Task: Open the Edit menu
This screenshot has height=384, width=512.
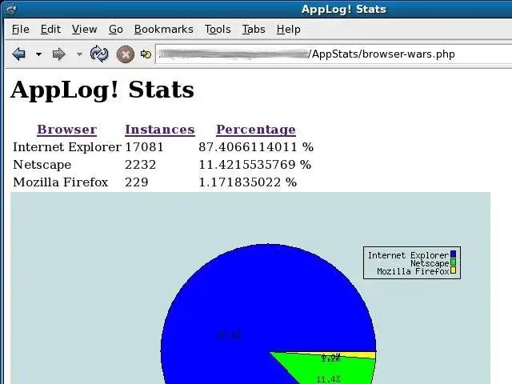Action: click(50, 30)
